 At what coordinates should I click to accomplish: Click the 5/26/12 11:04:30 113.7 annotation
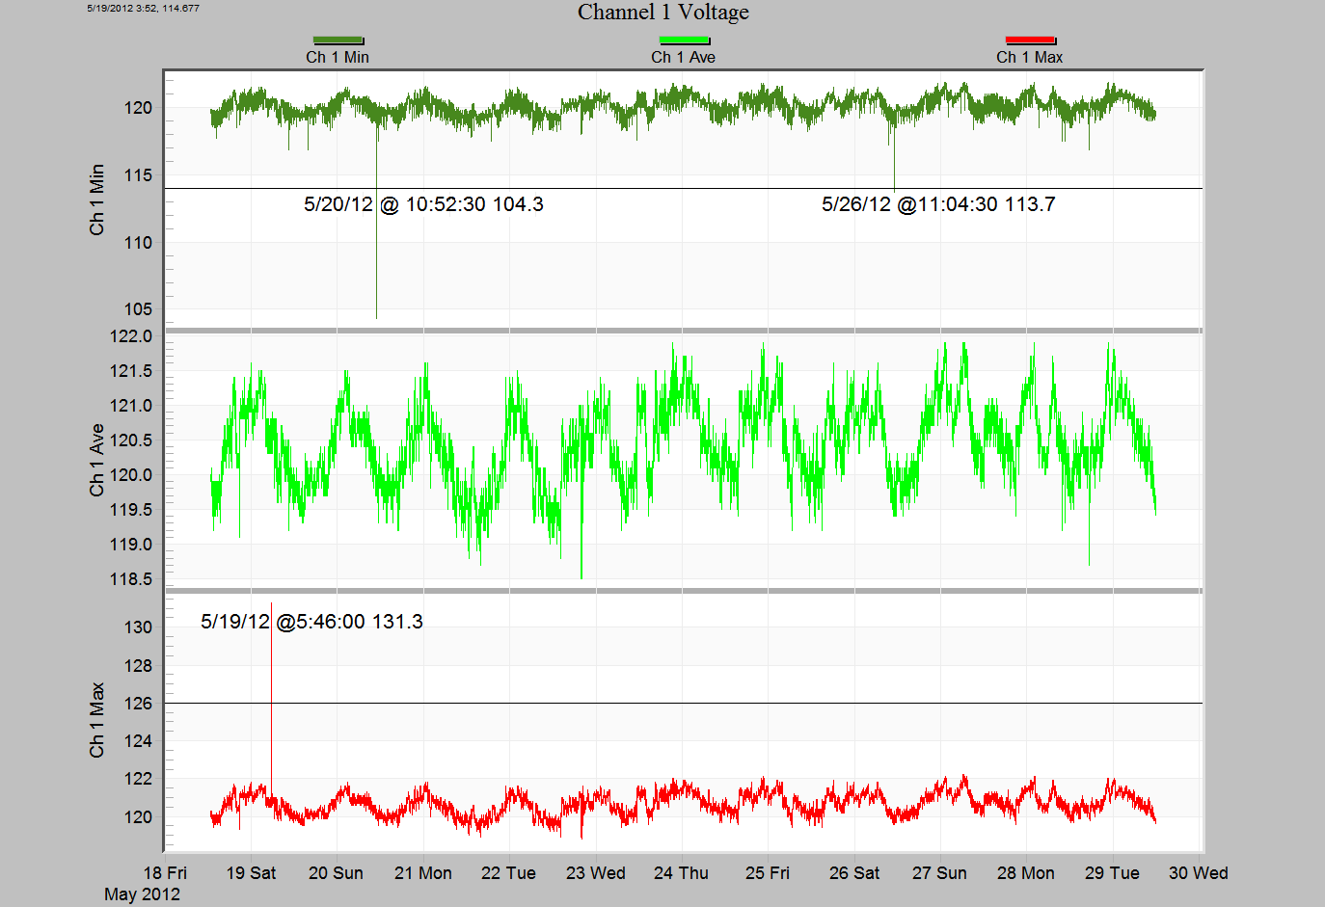coord(937,204)
